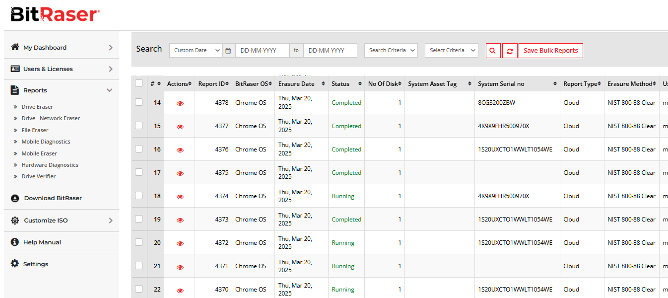Sort by BitRaser OS column header
Image resolution: width=668 pixels, height=298 pixels.
pos(253,84)
